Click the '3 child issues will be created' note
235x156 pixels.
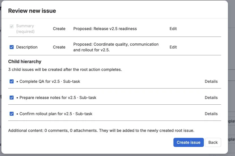click(65, 69)
